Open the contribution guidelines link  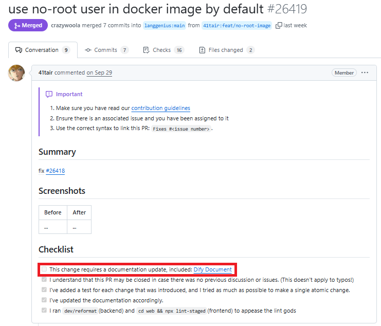coord(160,108)
